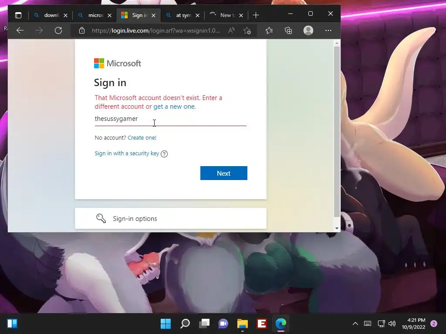Screen dimensions: 446x334
Task: Click the Microsoft Edge taskbar icon
Action: (x=281, y=324)
